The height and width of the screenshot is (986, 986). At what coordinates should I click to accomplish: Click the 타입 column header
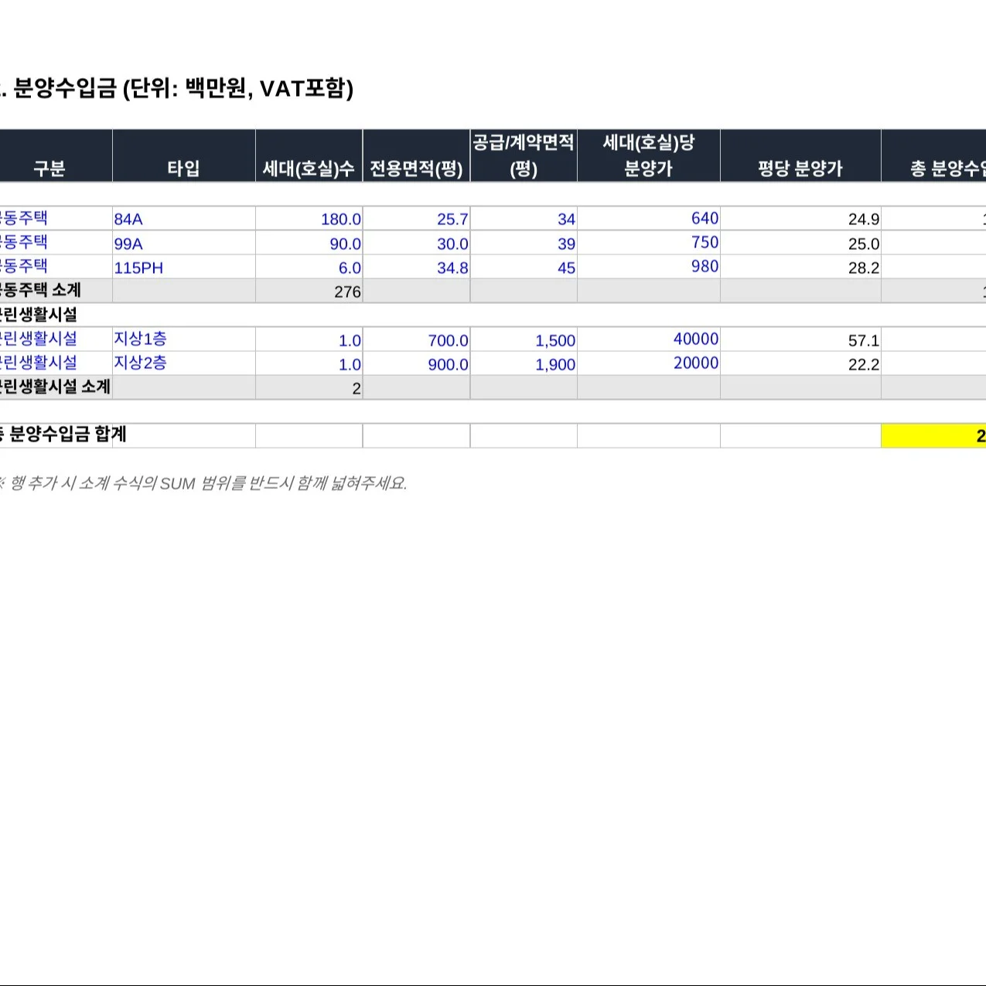point(184,156)
